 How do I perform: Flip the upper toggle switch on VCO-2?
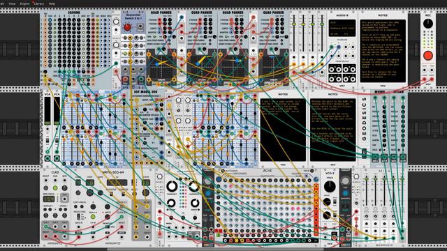tap(335, 201)
